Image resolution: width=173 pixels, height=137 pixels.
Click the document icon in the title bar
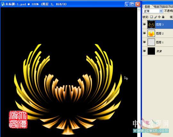pyautogui.click(x=3, y=4)
